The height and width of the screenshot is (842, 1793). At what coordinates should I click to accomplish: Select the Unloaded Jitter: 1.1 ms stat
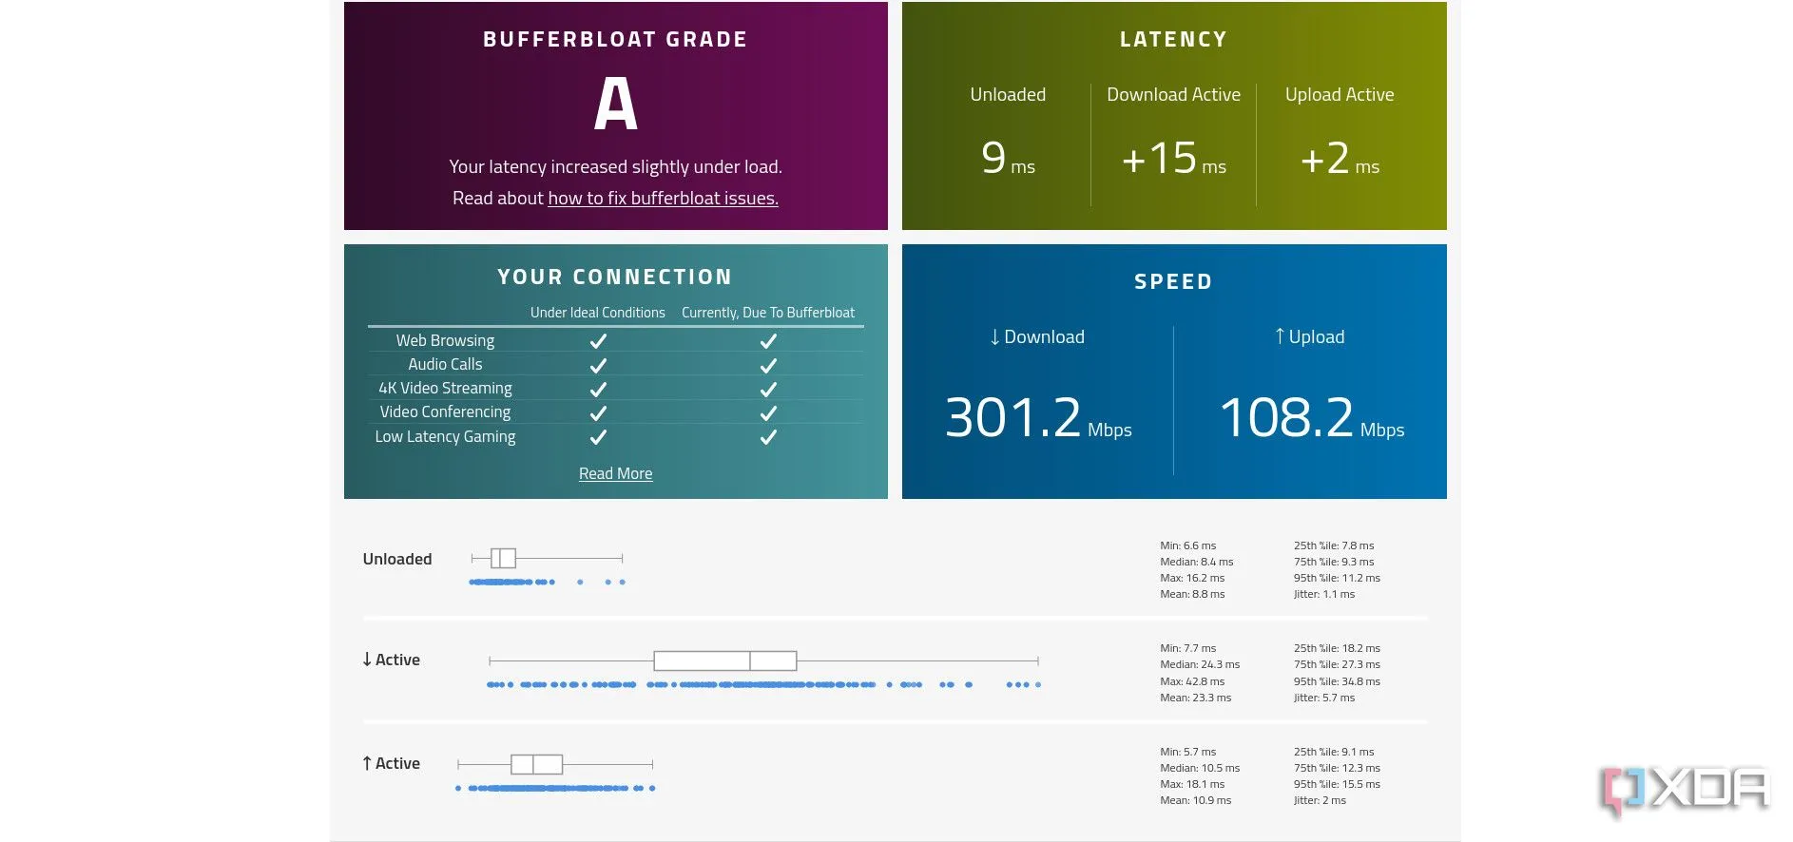(1324, 594)
